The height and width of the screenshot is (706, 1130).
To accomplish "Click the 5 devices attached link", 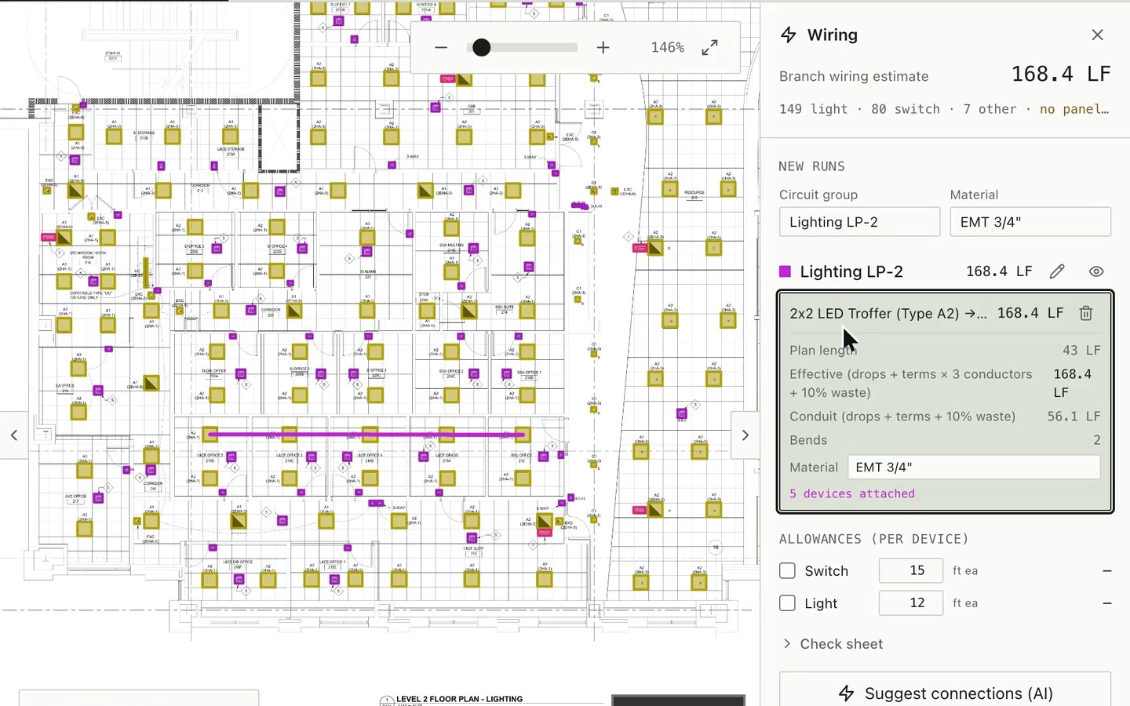I will tap(852, 493).
